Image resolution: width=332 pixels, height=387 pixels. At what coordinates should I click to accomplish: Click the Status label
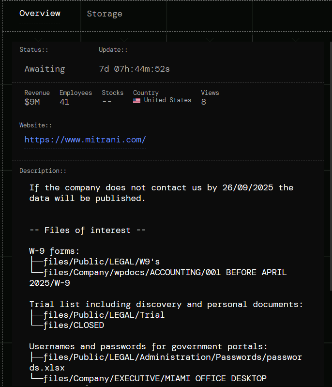(34, 50)
